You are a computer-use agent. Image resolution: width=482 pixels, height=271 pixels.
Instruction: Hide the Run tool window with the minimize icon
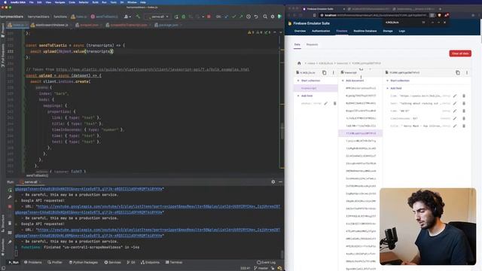coord(280,182)
